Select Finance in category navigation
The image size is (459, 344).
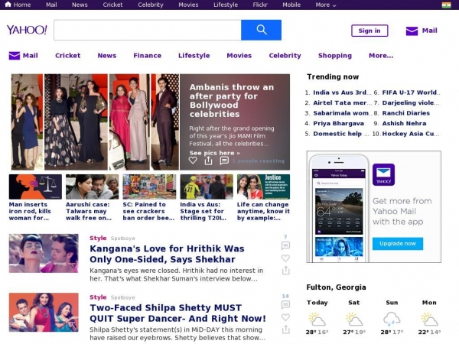[147, 56]
